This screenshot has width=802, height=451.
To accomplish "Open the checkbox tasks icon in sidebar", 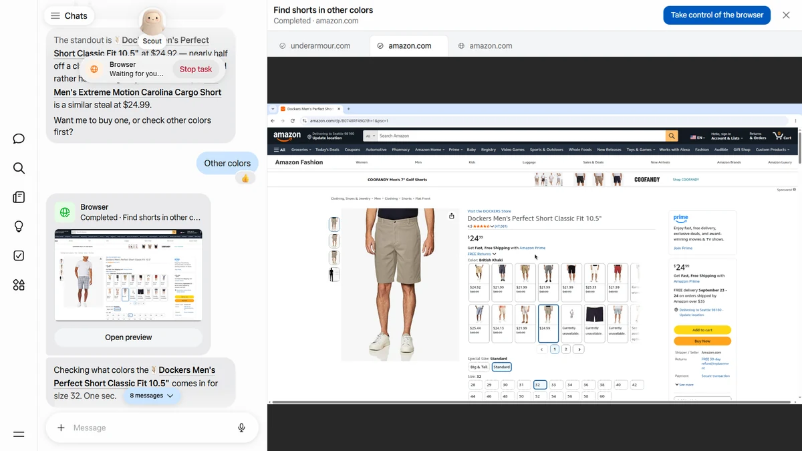I will point(19,256).
